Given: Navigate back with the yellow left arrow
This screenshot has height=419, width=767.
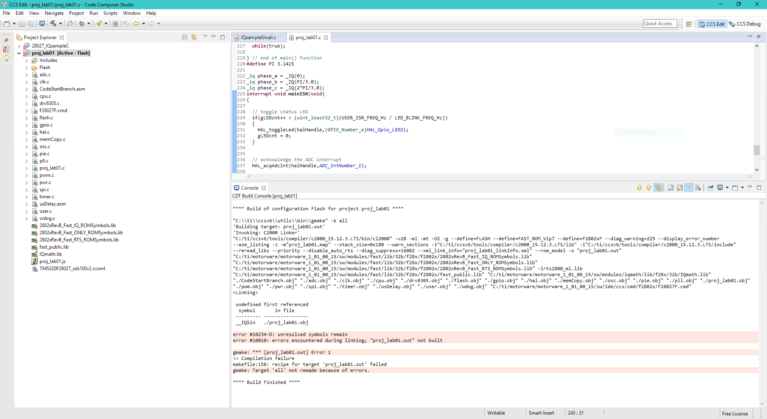Looking at the screenshot, I should 136,24.
